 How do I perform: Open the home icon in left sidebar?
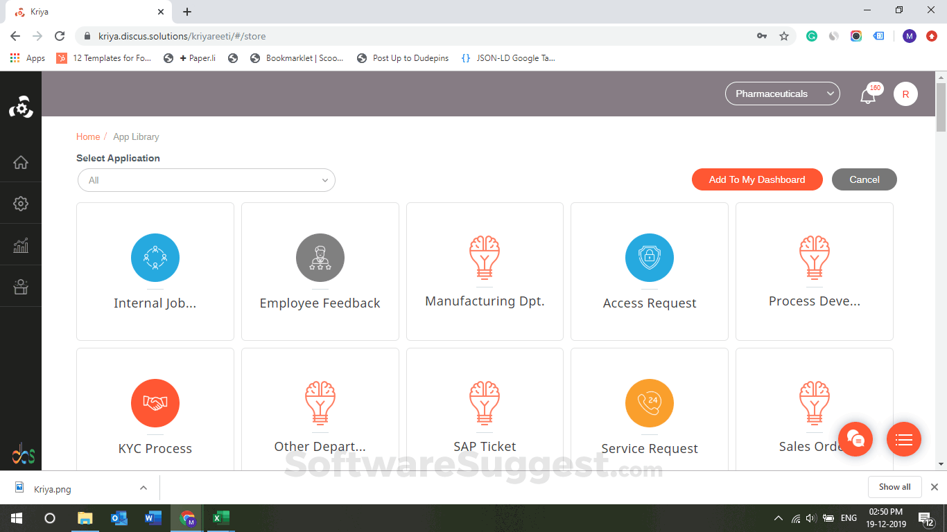click(21, 162)
